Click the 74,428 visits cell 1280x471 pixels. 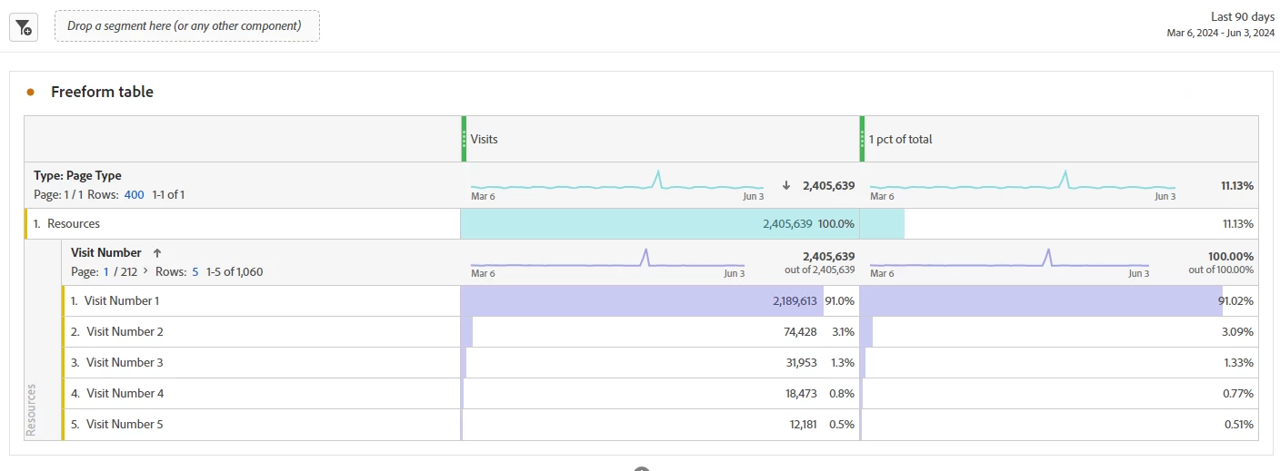pos(660,331)
